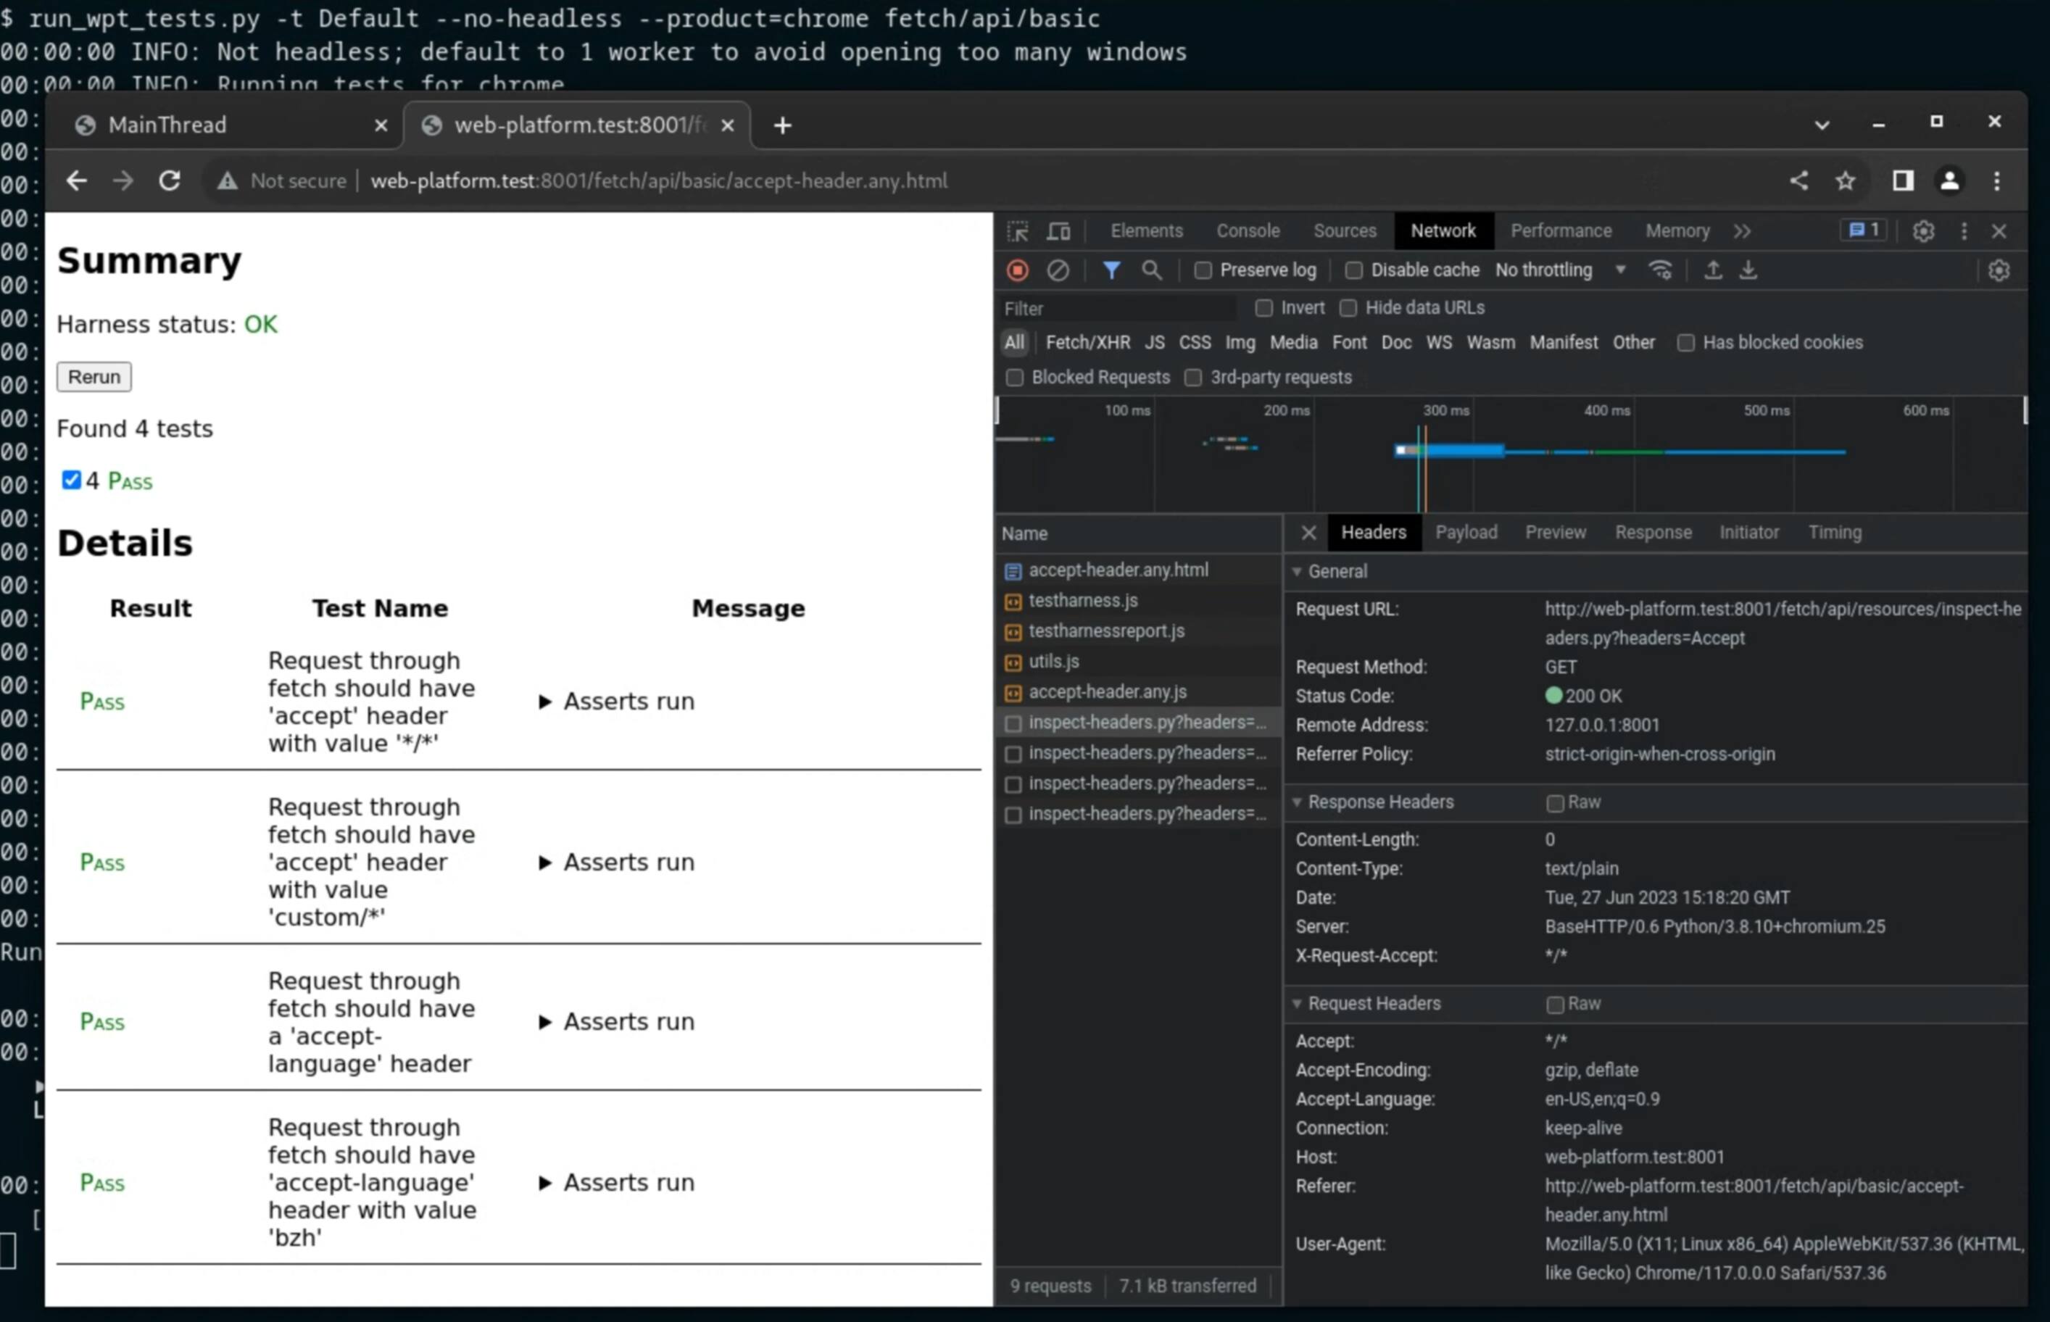2050x1322 pixels.
Task: Clear the network log
Action: [1058, 270]
